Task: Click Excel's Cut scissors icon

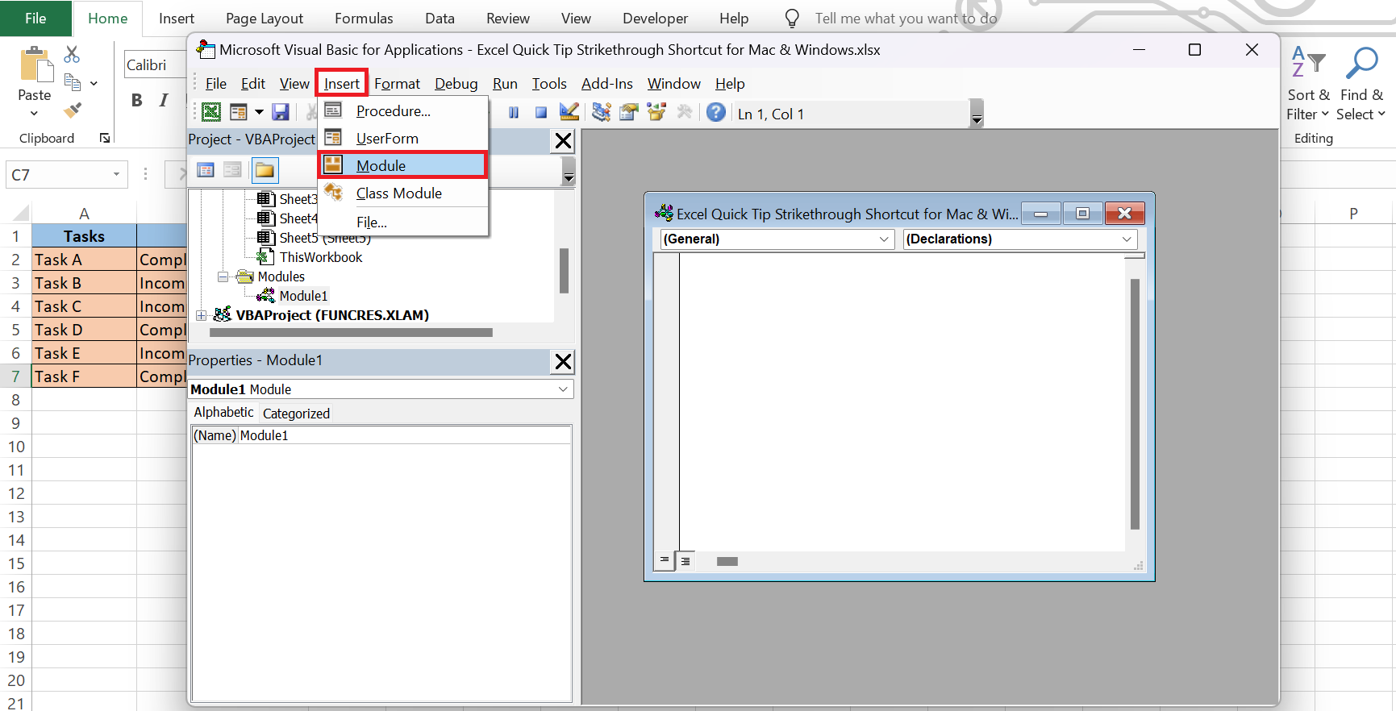Action: [72, 54]
